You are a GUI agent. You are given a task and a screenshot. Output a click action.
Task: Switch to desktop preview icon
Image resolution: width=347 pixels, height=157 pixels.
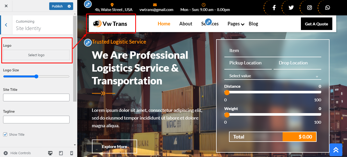pyautogui.click(x=50, y=153)
